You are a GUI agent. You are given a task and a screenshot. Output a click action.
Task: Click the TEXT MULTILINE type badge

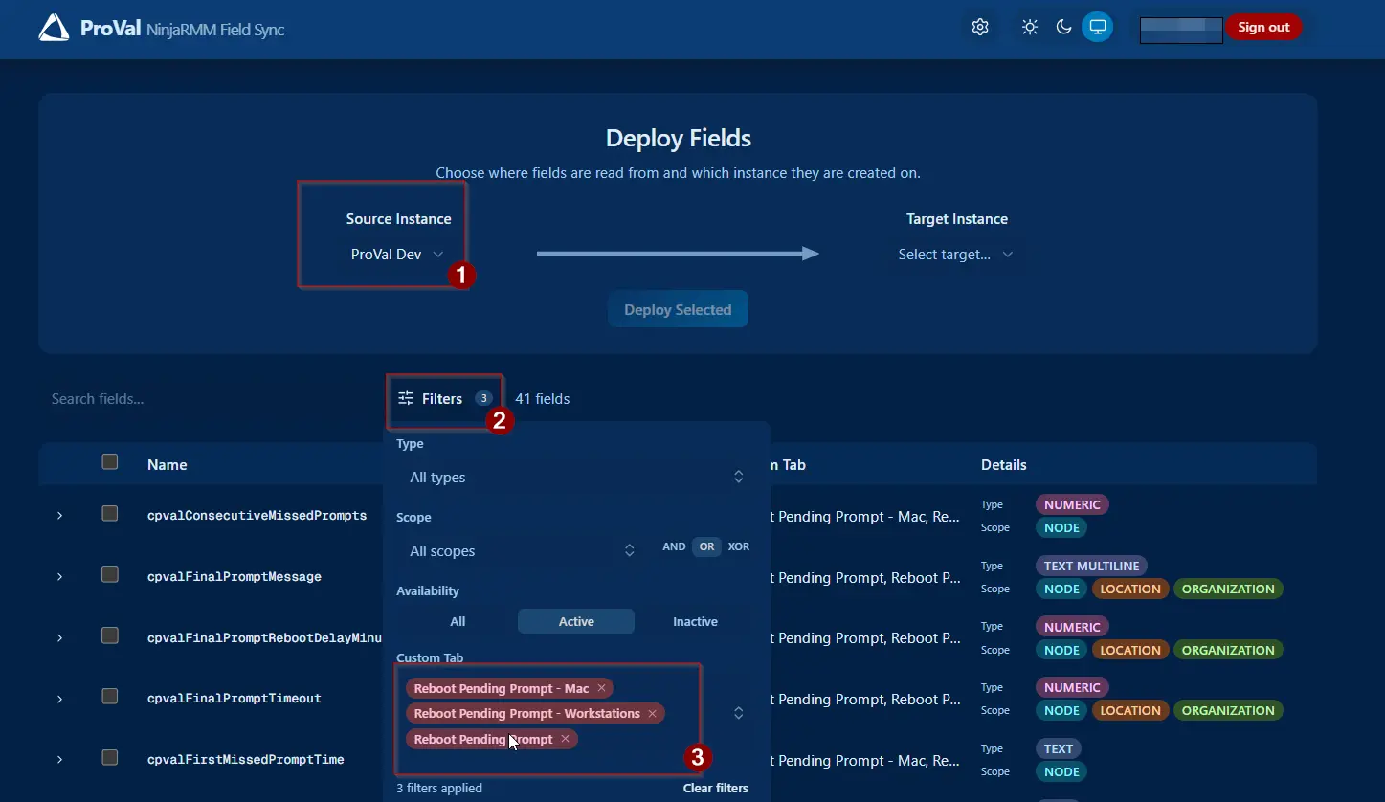pos(1091,566)
